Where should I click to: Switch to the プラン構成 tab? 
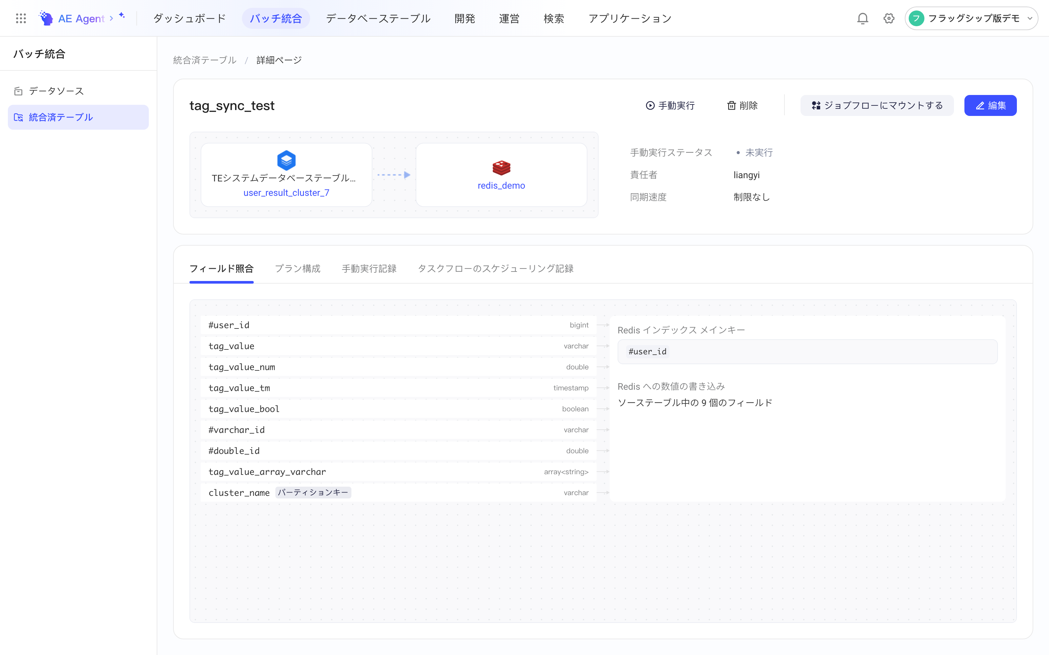297,269
